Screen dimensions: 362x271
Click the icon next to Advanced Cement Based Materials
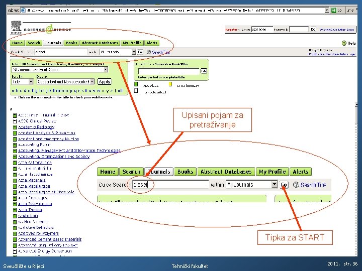tap(15, 239)
